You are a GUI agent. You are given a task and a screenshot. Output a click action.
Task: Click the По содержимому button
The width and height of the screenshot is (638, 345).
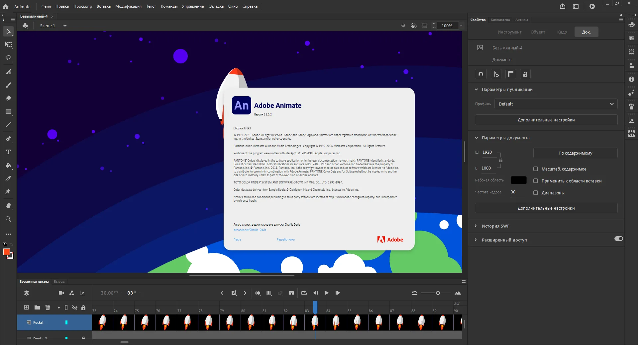(575, 153)
